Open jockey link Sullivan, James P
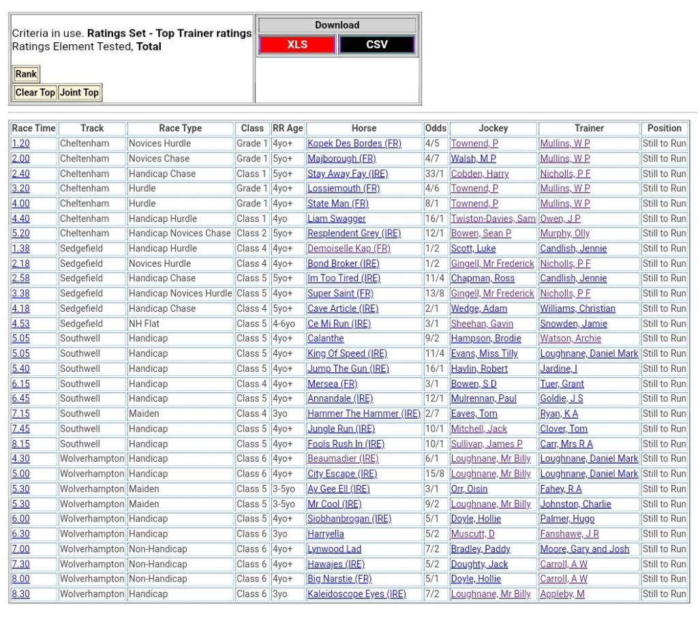Screen dimensions: 698x617 coord(487,444)
